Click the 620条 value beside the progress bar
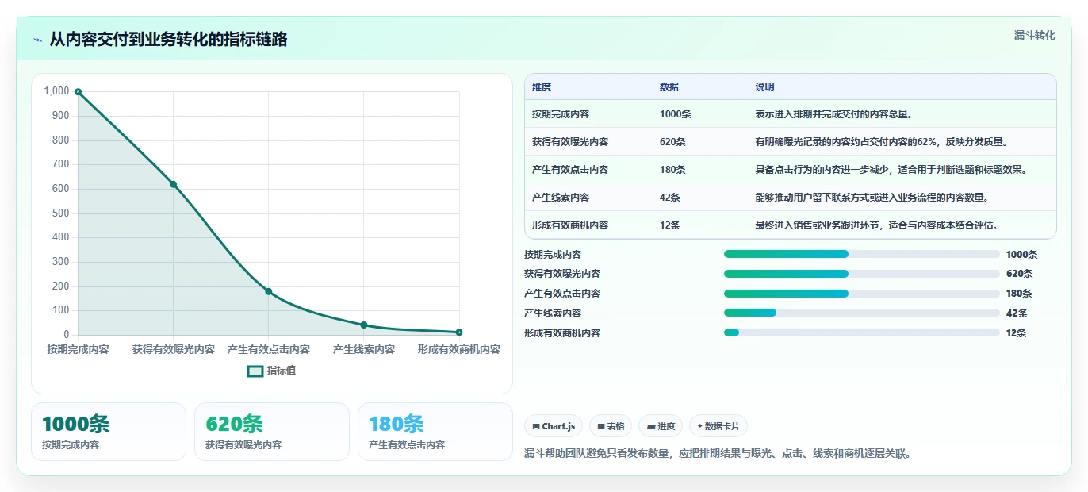Image resolution: width=1088 pixels, height=492 pixels. pos(1019,274)
